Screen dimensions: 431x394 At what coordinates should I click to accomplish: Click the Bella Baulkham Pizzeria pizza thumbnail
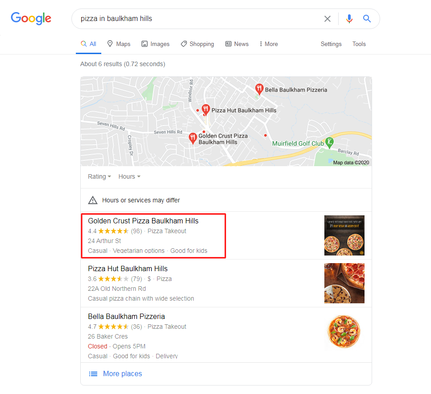(344, 331)
